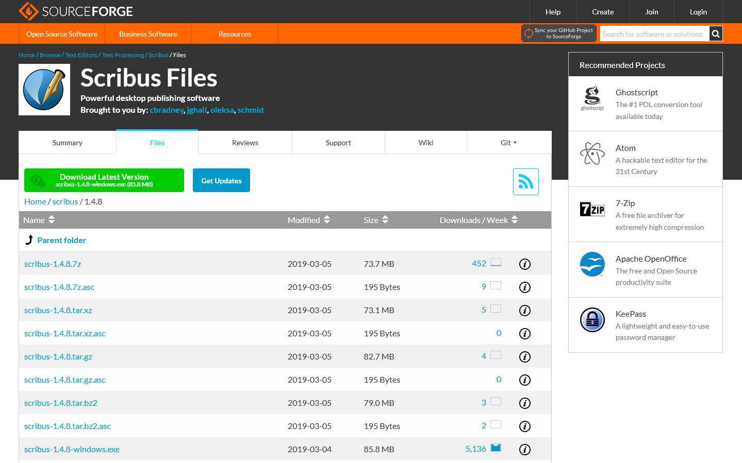This screenshot has width=742, height=463.
Task: Sort files by Downloads / Week
Action: (478, 220)
